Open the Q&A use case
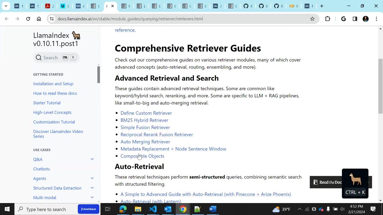Image resolution: width=383 pixels, height=215 pixels. pos(38,159)
